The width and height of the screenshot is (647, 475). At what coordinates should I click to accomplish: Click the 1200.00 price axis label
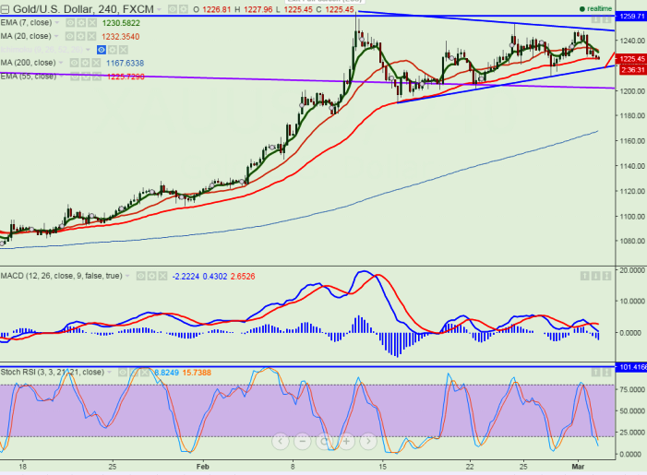631,91
